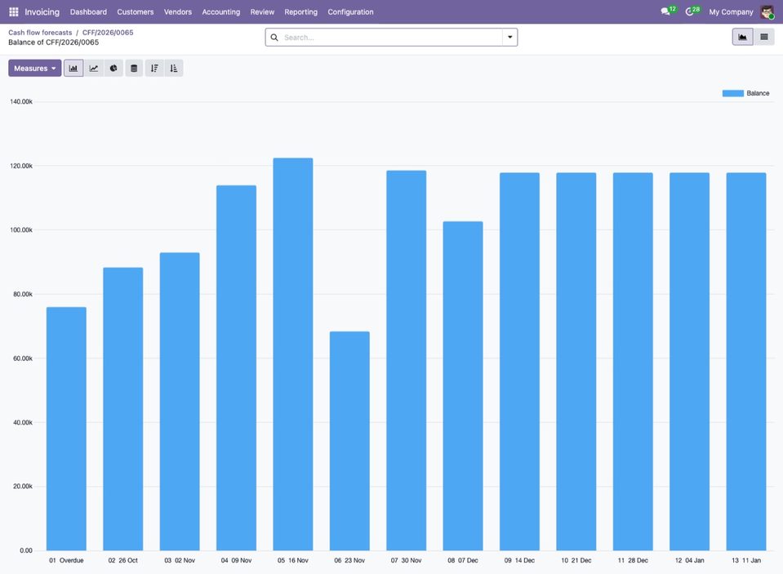
Task: Click the 01 Overdue bar
Action: click(66, 429)
